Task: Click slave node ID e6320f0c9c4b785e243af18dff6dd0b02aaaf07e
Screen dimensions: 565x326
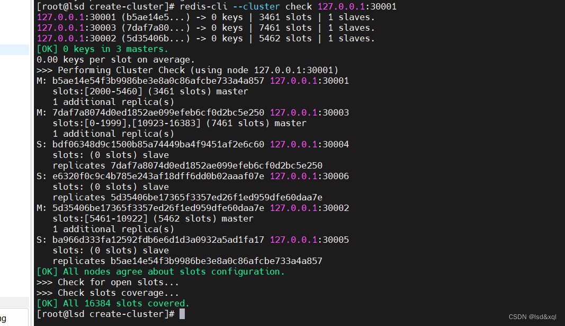Action: click(158, 176)
